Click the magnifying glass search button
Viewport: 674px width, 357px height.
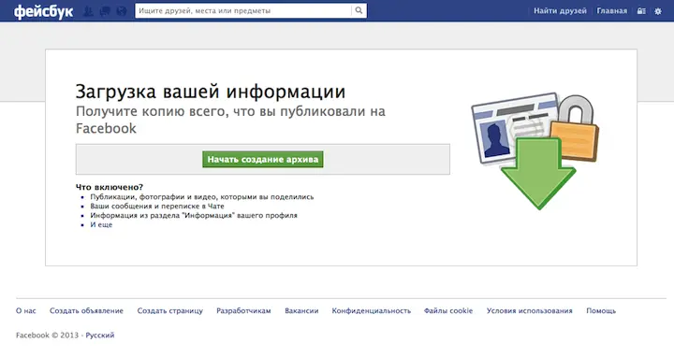click(x=359, y=10)
